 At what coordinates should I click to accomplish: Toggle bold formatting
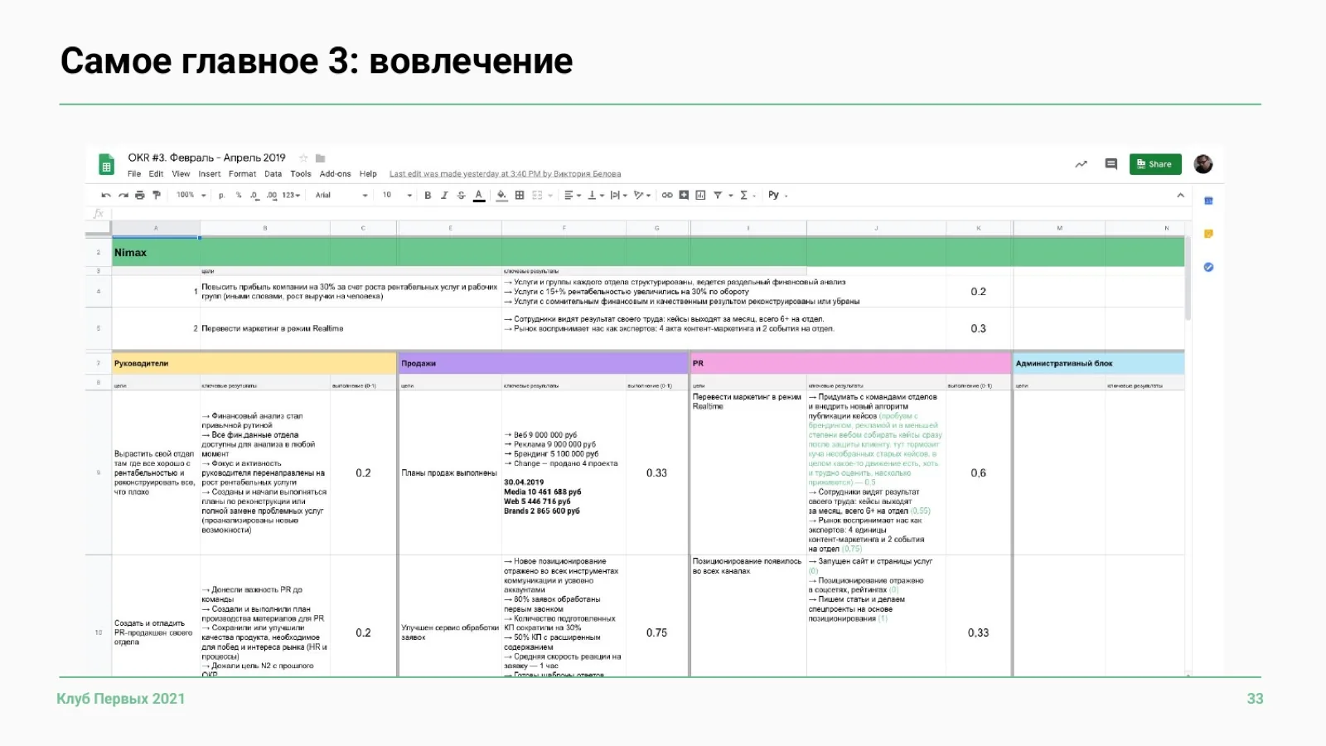[428, 196]
